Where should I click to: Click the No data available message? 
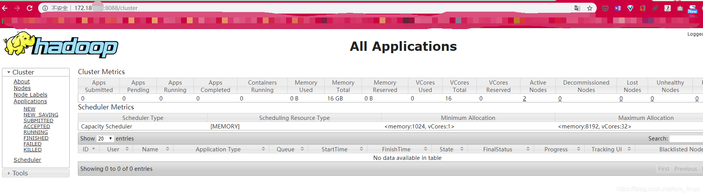[x=407, y=158]
